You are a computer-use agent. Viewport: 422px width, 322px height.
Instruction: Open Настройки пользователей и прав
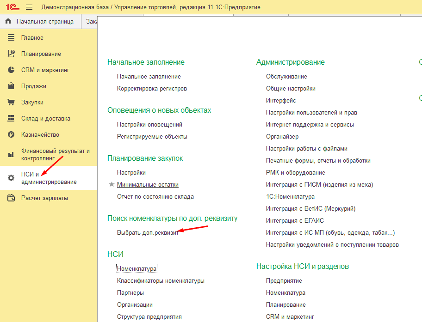[x=311, y=112]
